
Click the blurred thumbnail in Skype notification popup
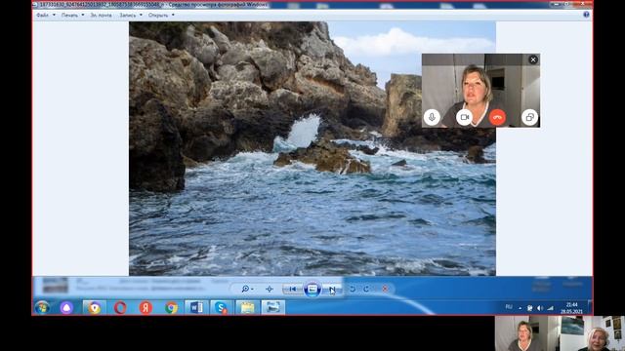pyautogui.click(x=55, y=286)
